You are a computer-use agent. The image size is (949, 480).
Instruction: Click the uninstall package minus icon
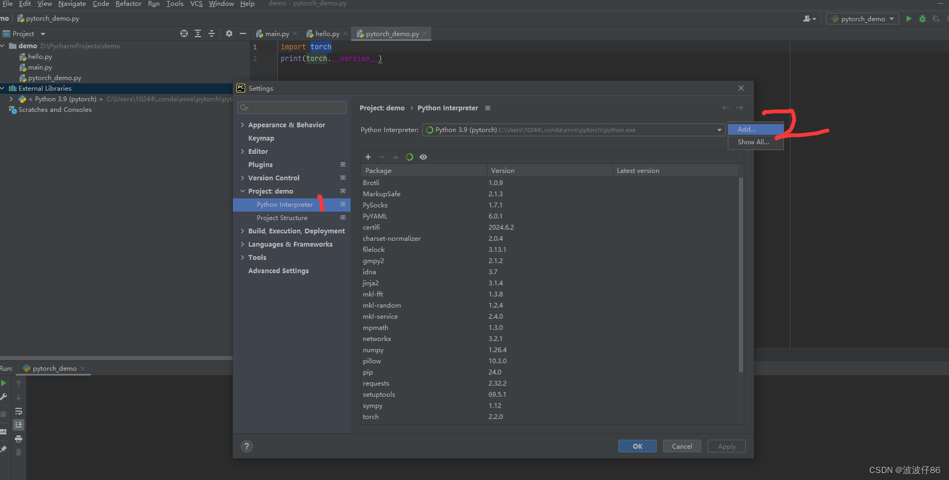382,157
